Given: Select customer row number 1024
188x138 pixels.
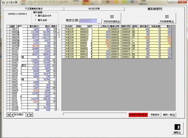Looking at the screenshot, I should point(32,79).
